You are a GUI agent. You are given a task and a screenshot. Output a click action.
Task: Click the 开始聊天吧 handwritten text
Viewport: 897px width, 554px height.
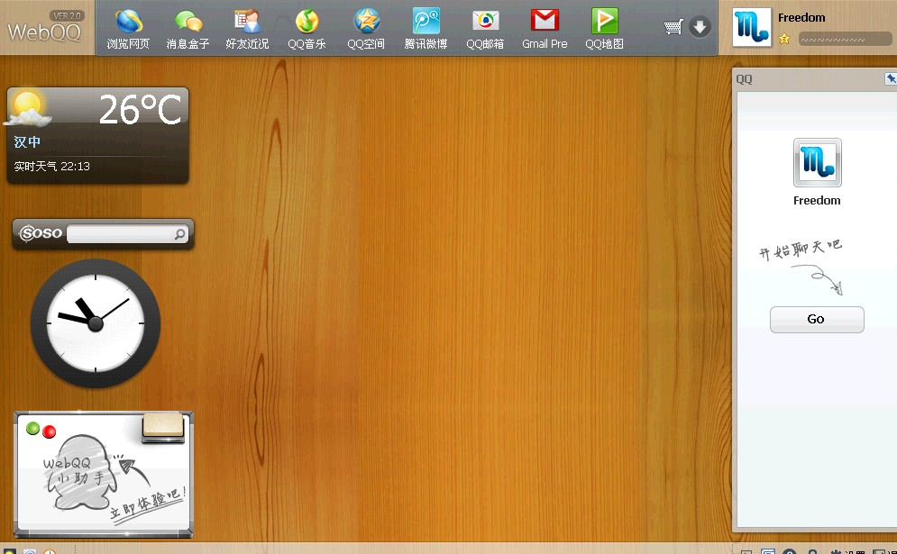pyautogui.click(x=801, y=250)
